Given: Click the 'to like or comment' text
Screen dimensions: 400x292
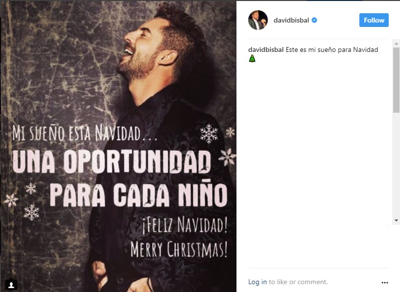Looking at the screenshot, I should (x=298, y=282).
